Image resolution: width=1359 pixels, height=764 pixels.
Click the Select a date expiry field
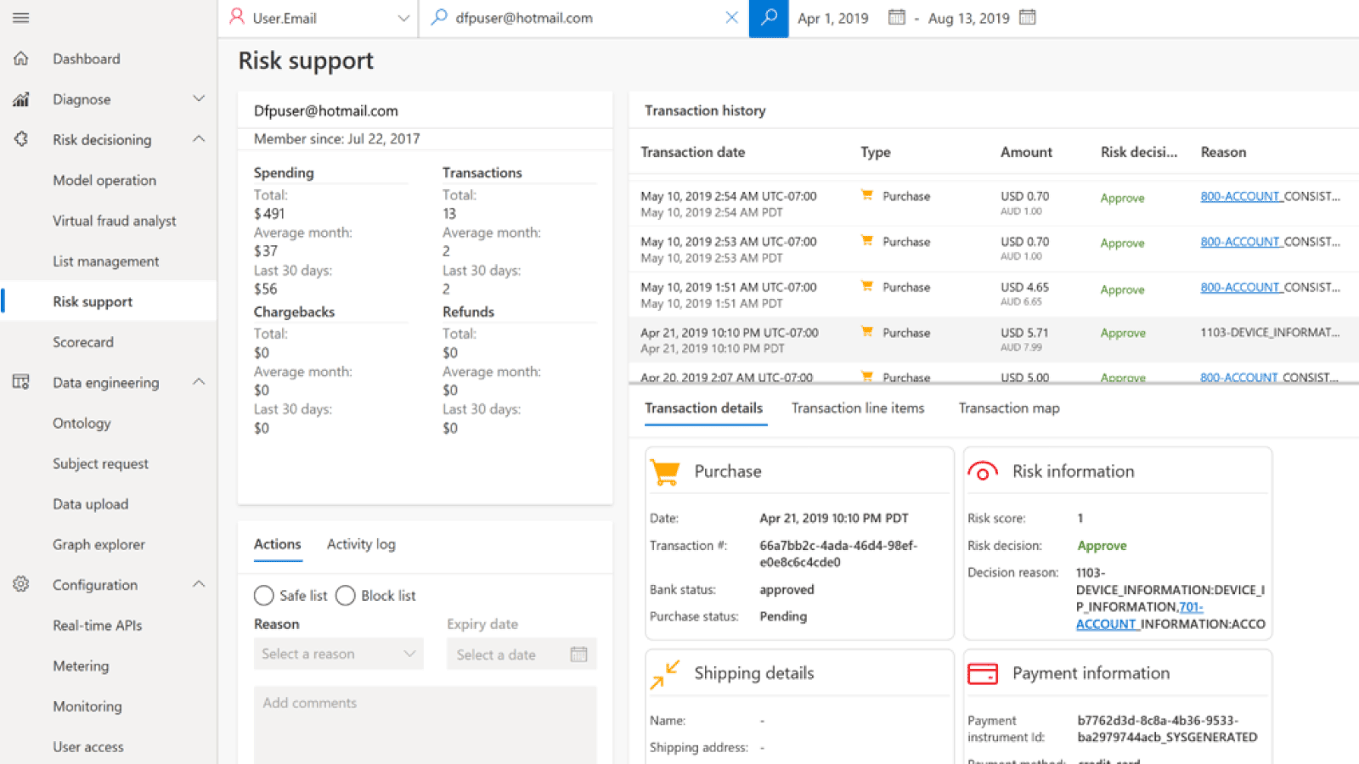(522, 654)
